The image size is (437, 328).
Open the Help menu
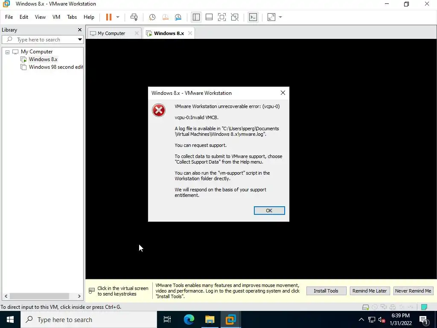coord(89,17)
